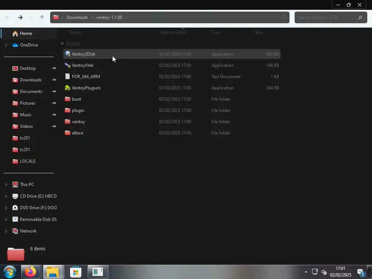Expand DVD Drive (F:) node
Image resolution: width=372 pixels, height=279 pixels.
[x=6, y=208]
